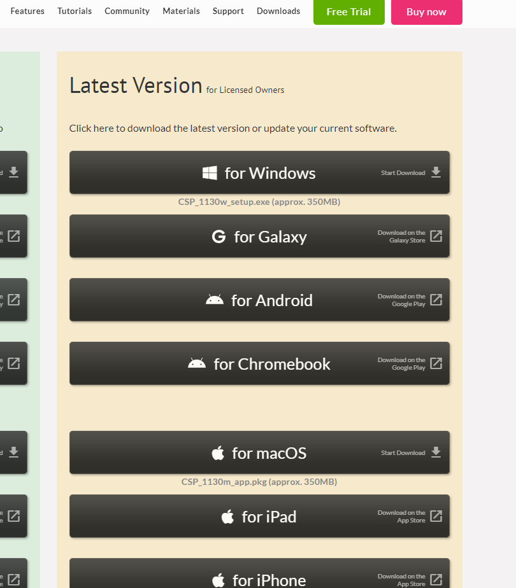Click the download arrow icon on macOS button
516x588 pixels.
(436, 452)
